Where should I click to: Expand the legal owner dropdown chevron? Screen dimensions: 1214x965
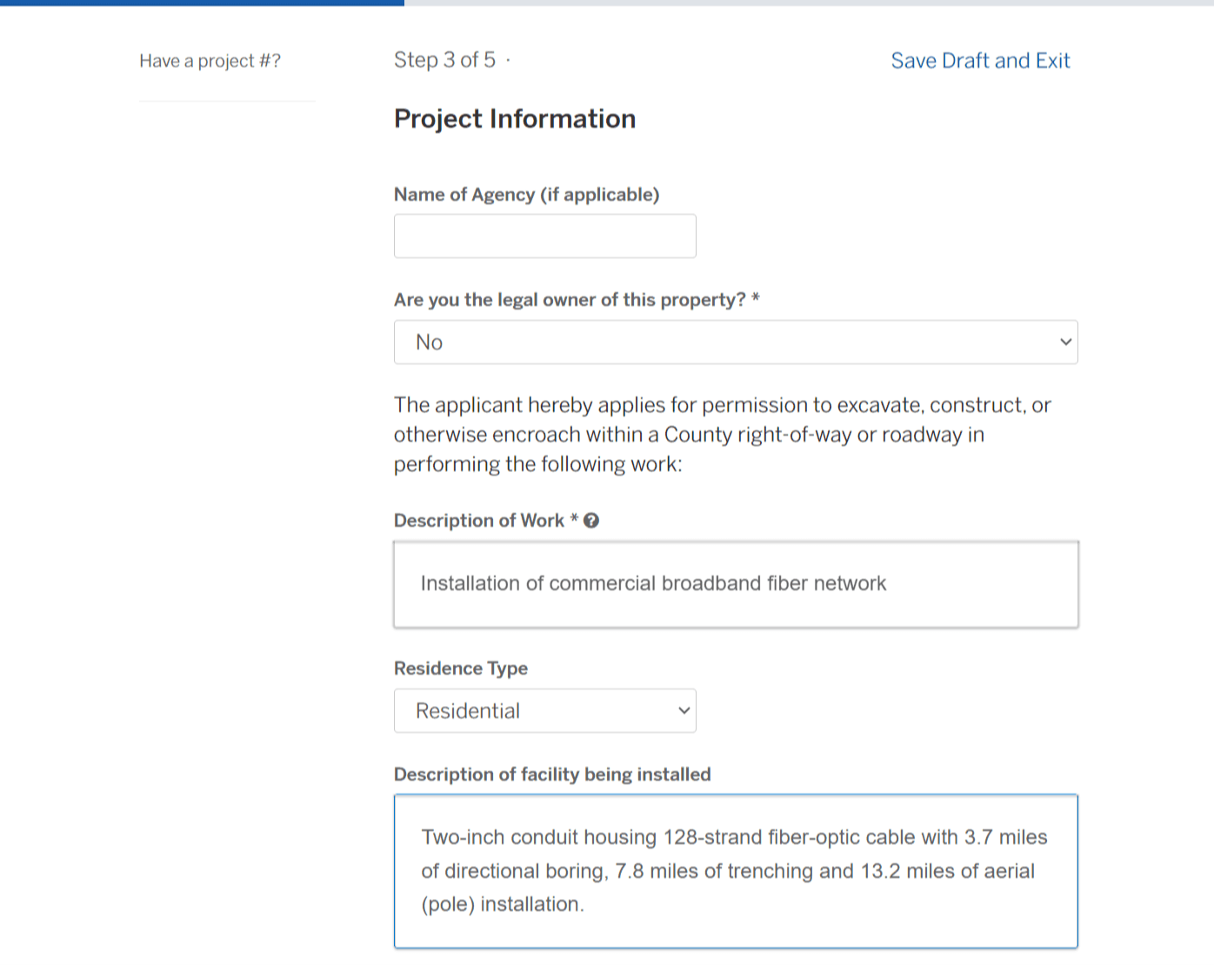[1065, 342]
